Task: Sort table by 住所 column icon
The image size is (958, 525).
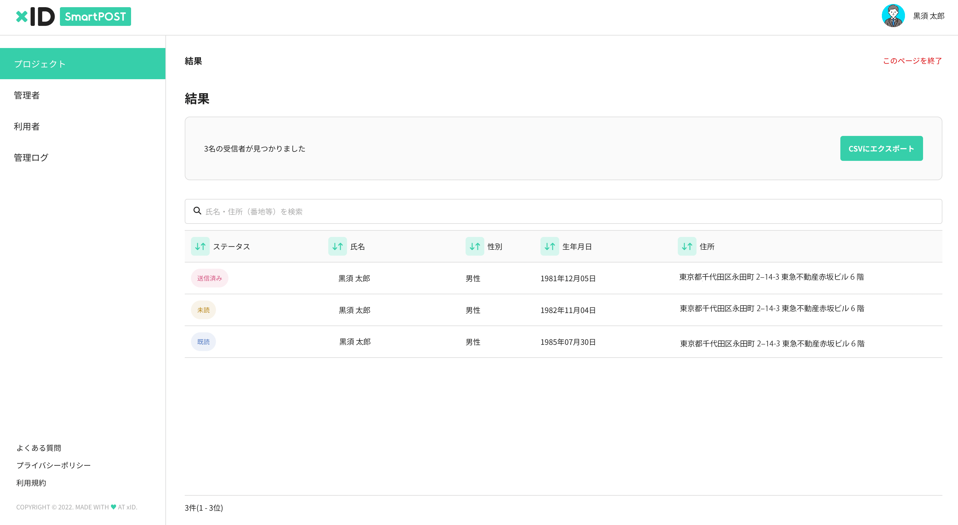Action: (x=687, y=246)
